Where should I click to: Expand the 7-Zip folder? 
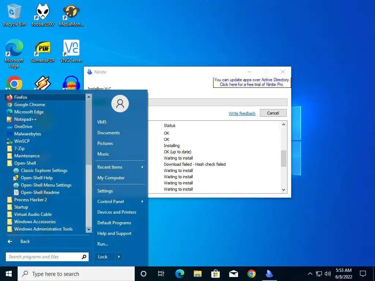coord(45,149)
